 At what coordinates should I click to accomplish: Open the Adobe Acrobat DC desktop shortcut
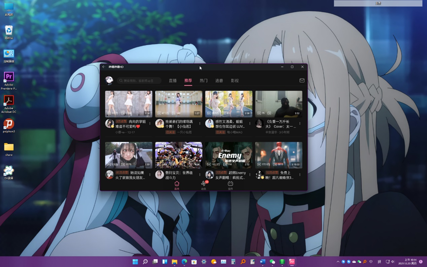click(x=9, y=104)
